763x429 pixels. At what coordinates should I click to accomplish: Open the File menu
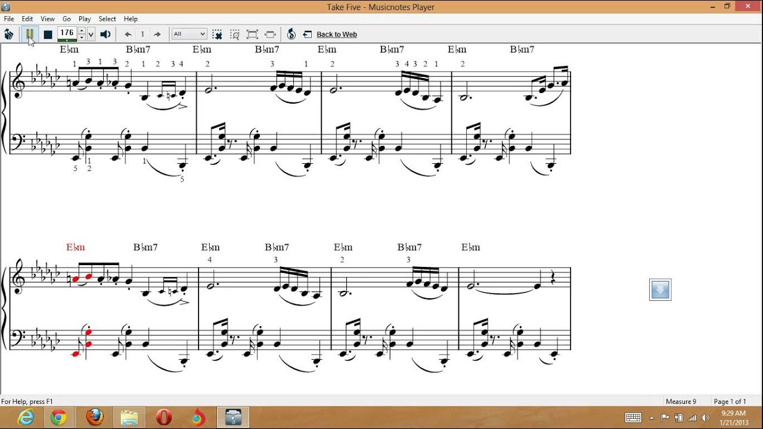point(9,19)
